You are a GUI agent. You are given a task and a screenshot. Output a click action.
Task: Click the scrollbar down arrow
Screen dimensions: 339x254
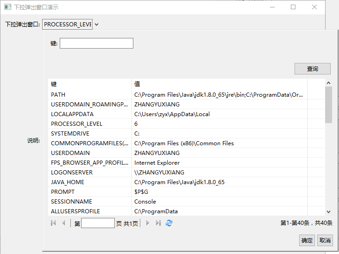click(329, 212)
